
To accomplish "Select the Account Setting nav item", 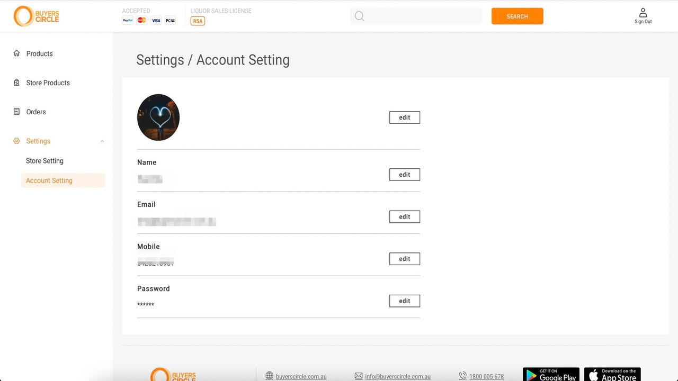I will (49, 180).
